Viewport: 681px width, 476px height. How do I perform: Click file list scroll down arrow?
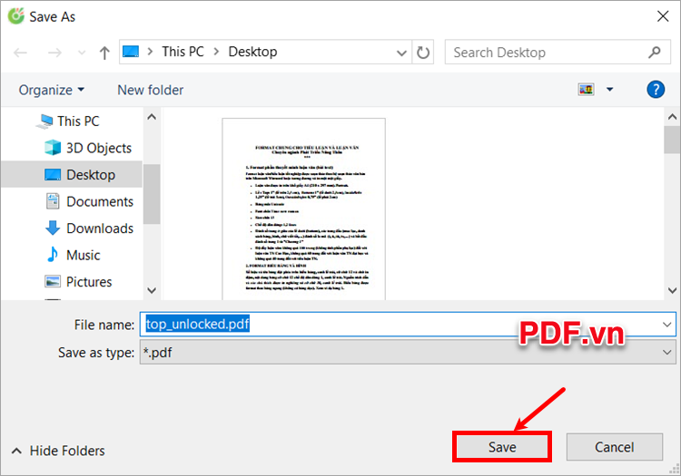click(x=672, y=290)
